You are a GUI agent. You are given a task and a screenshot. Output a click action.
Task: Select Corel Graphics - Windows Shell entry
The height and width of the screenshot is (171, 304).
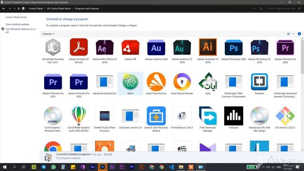53,119
